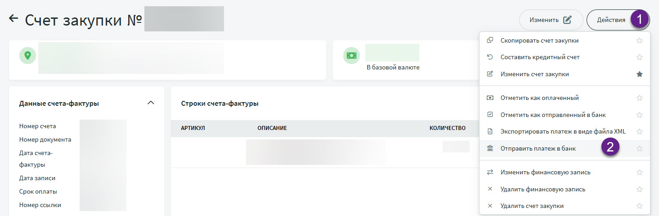Viewport: 659px width, 216px height.
Task: Toggle favorite star for Отправить платеж в банк
Action: click(x=639, y=148)
